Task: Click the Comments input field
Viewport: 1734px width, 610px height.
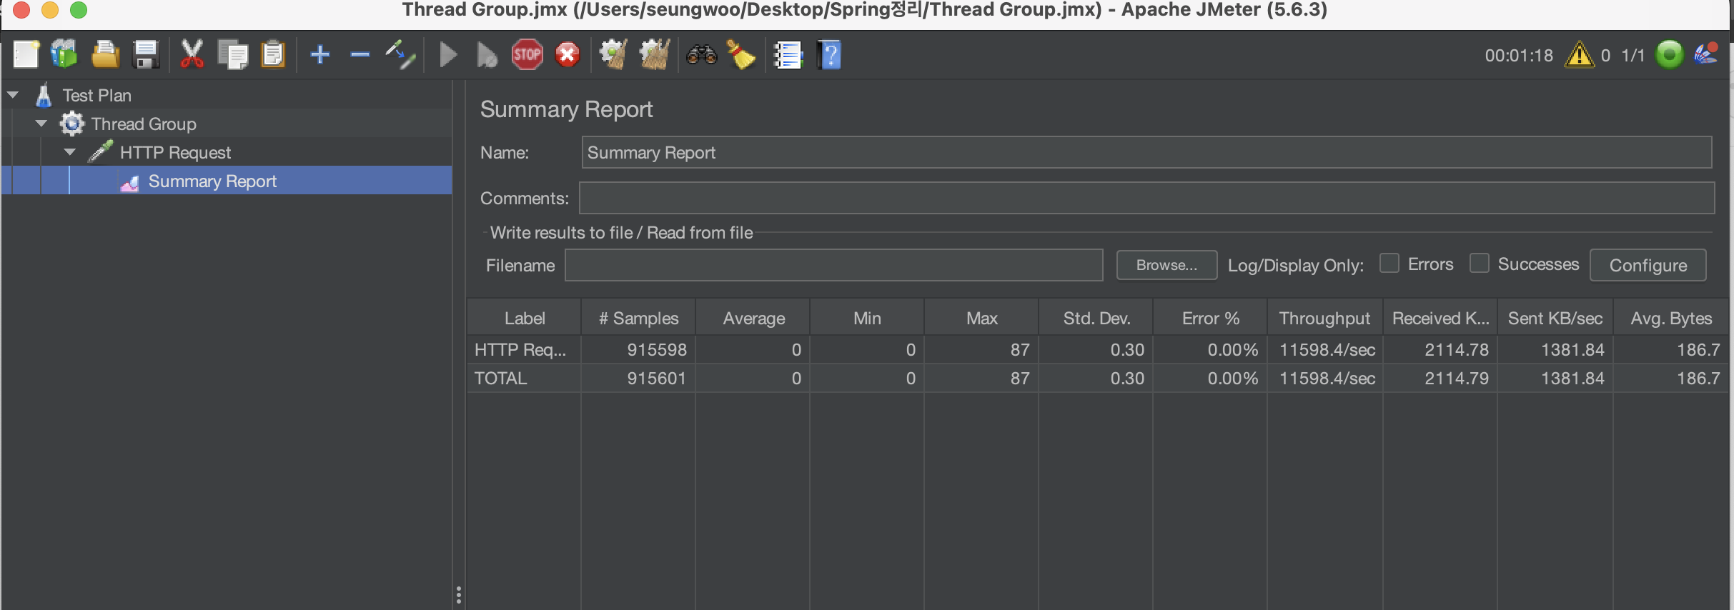Action: [1146, 198]
